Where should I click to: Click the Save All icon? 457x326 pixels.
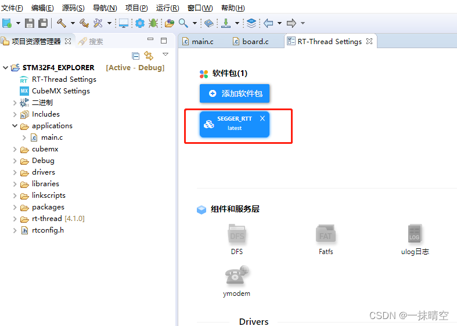(x=43, y=23)
